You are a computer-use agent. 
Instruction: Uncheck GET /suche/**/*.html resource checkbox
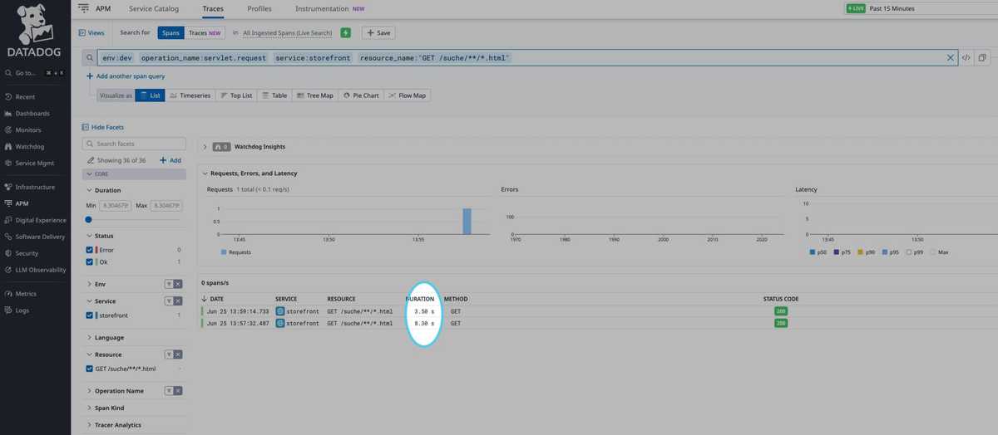pos(90,369)
